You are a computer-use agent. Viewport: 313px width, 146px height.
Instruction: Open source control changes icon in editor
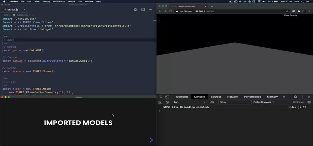click(136, 10)
